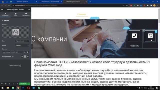Open Opera from the taskbar
This screenshot has width=160, height=90.
pos(28,88)
